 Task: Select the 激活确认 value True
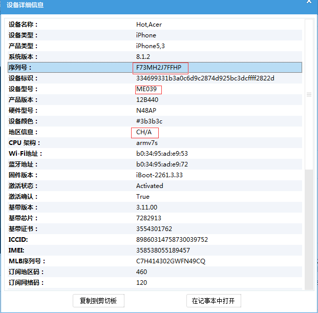[143, 197]
